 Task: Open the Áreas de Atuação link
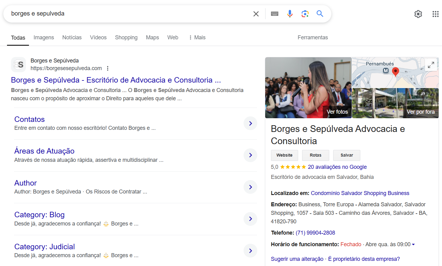45,151
